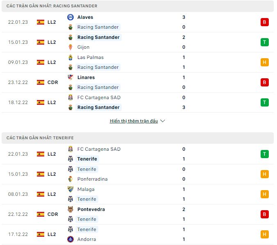This screenshot has height=245, width=277.
Task: Click red B badge for Alaves match
Action: coord(264,22)
